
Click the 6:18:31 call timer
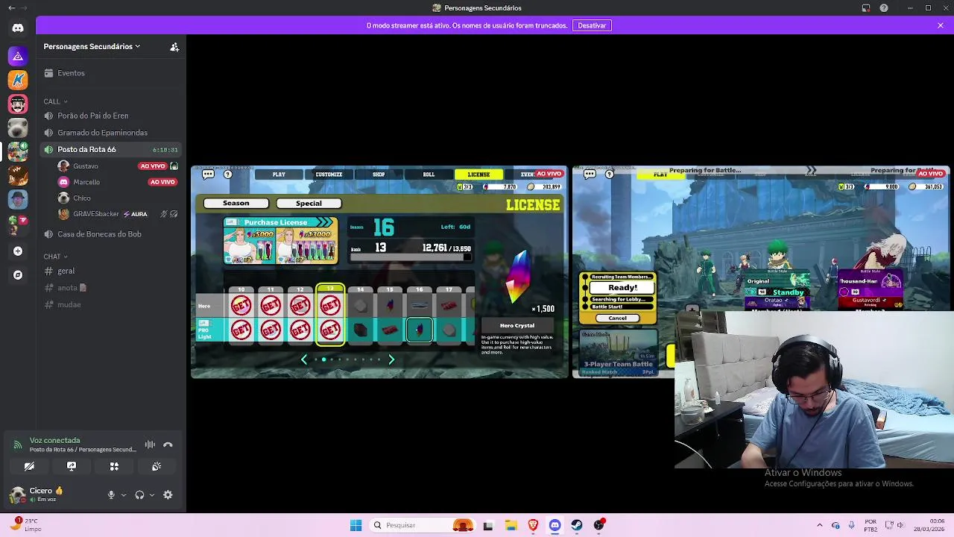click(x=165, y=150)
